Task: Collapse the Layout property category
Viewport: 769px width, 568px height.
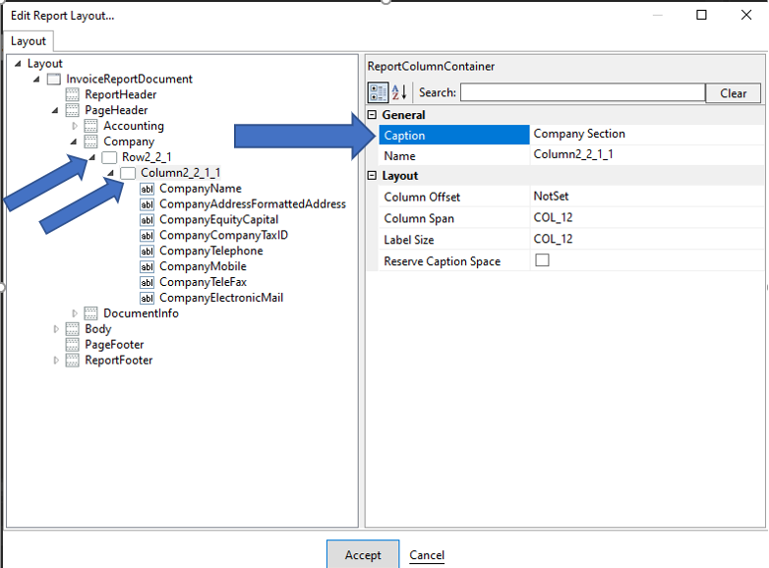Action: click(x=373, y=176)
